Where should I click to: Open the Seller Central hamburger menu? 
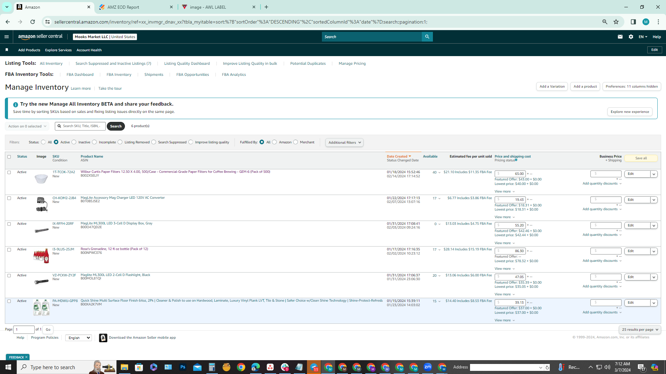click(x=6, y=37)
